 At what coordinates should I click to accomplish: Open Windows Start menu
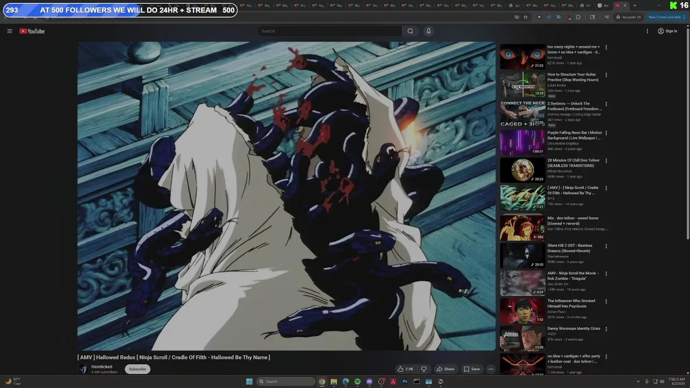(x=249, y=382)
